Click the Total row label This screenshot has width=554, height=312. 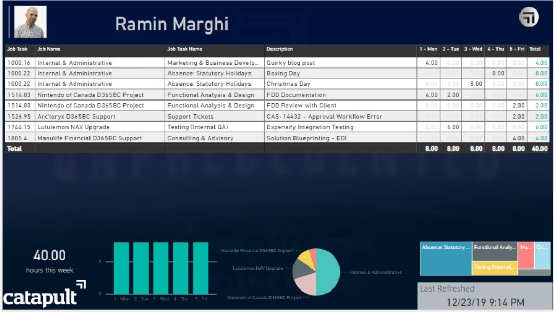[x=15, y=149]
